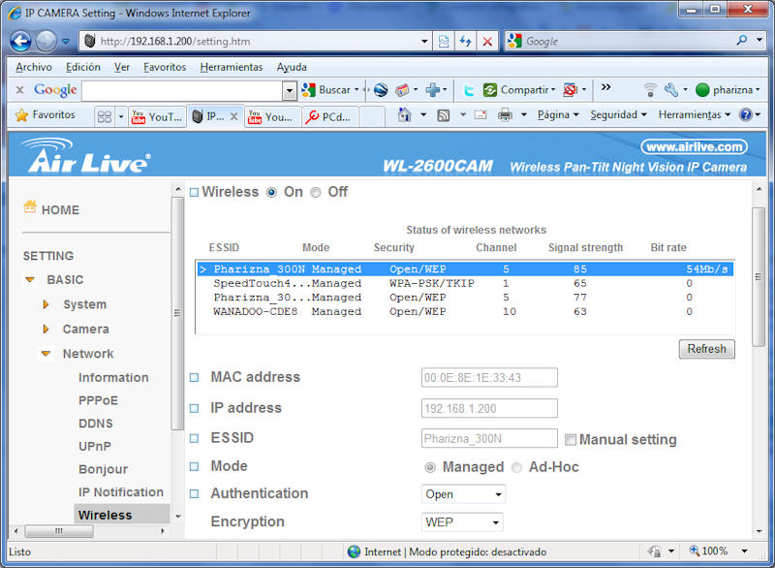
Task: Collapse the Network tree arrow
Action: point(46,354)
